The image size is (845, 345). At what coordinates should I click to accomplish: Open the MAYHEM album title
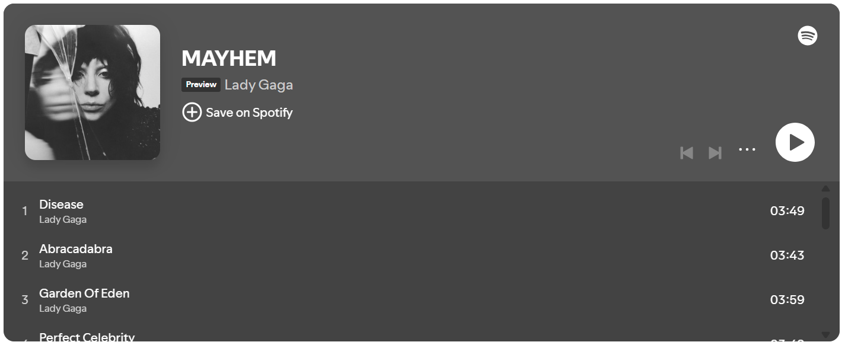click(x=229, y=58)
